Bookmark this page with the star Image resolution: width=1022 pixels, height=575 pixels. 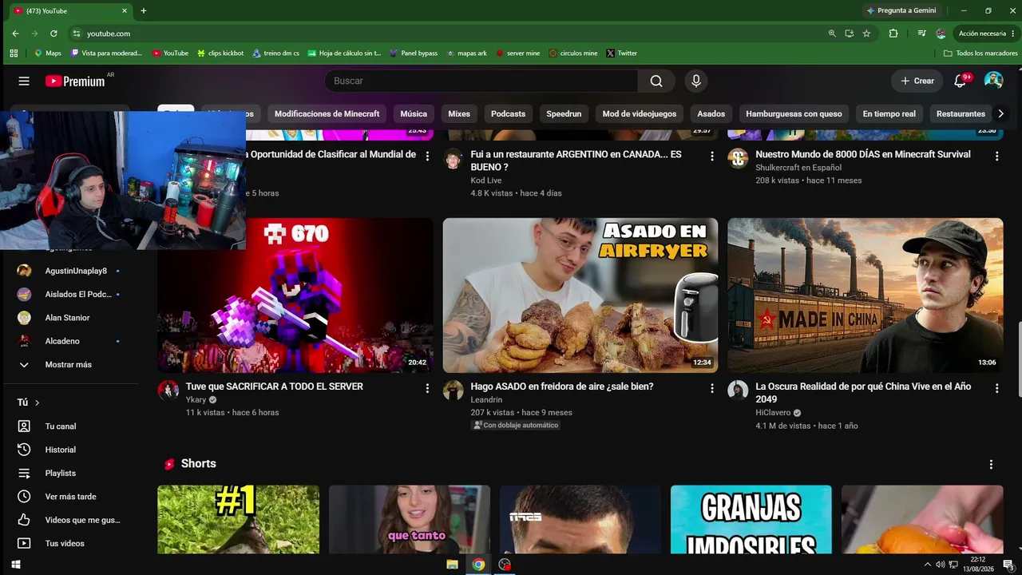point(866,34)
